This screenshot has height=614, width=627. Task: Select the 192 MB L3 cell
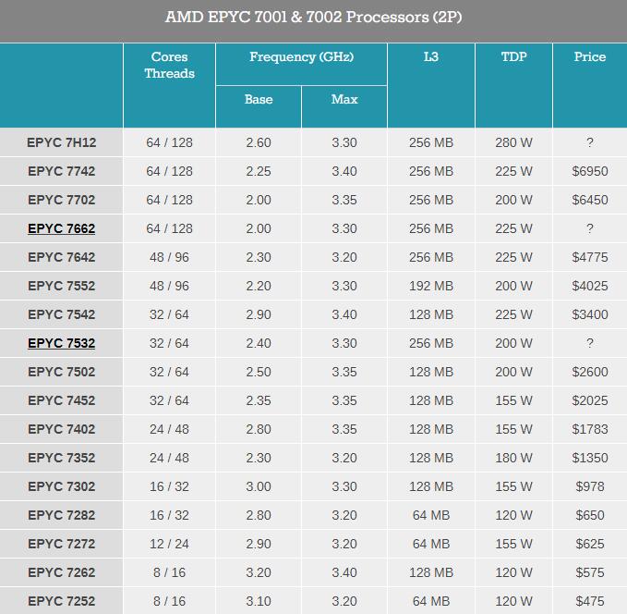(x=431, y=286)
